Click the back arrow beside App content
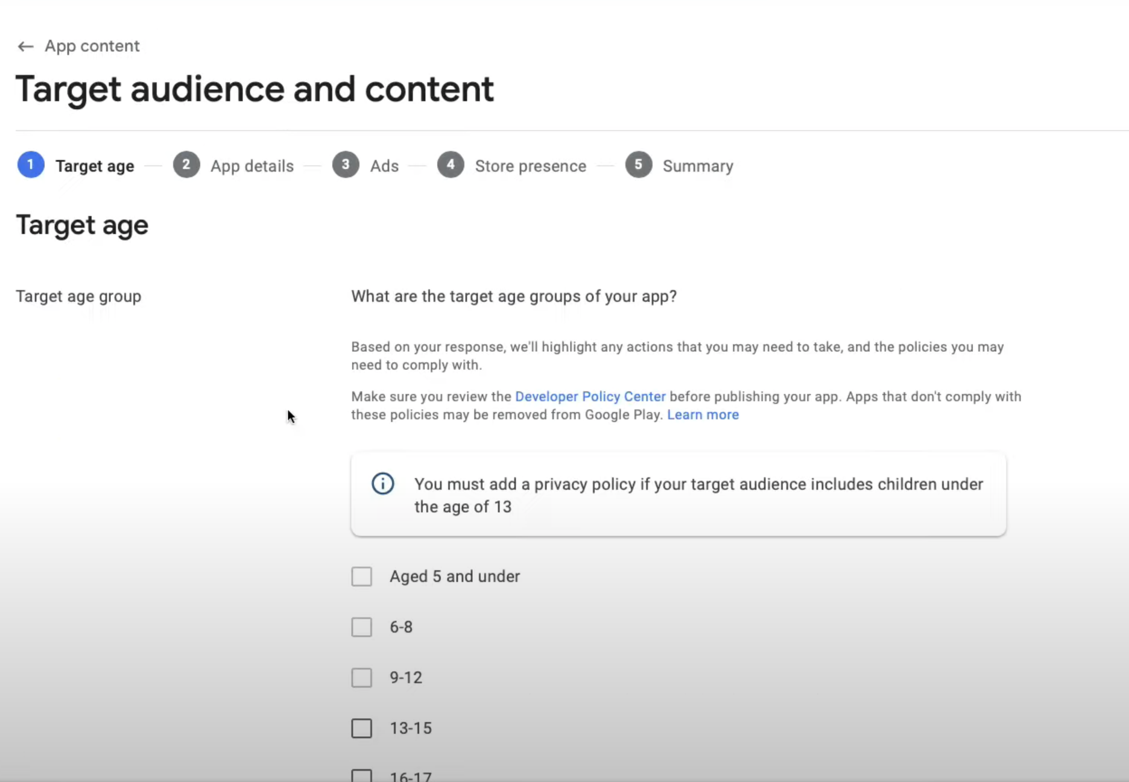1129x782 pixels. click(25, 46)
